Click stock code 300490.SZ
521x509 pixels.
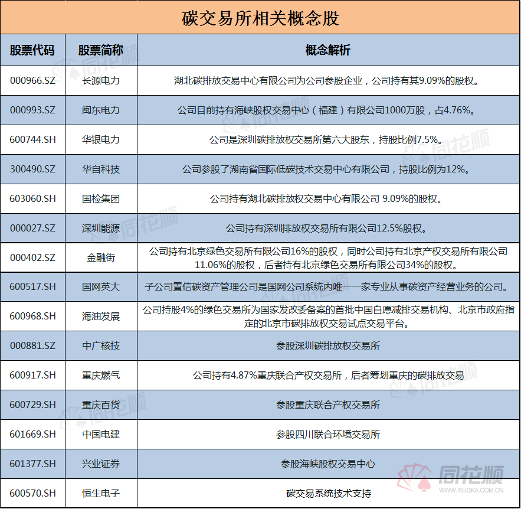pos(32,169)
